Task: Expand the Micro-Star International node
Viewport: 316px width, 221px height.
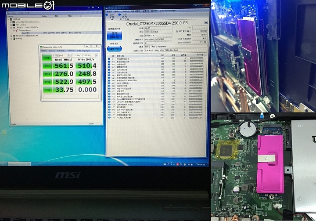Action: point(11,22)
